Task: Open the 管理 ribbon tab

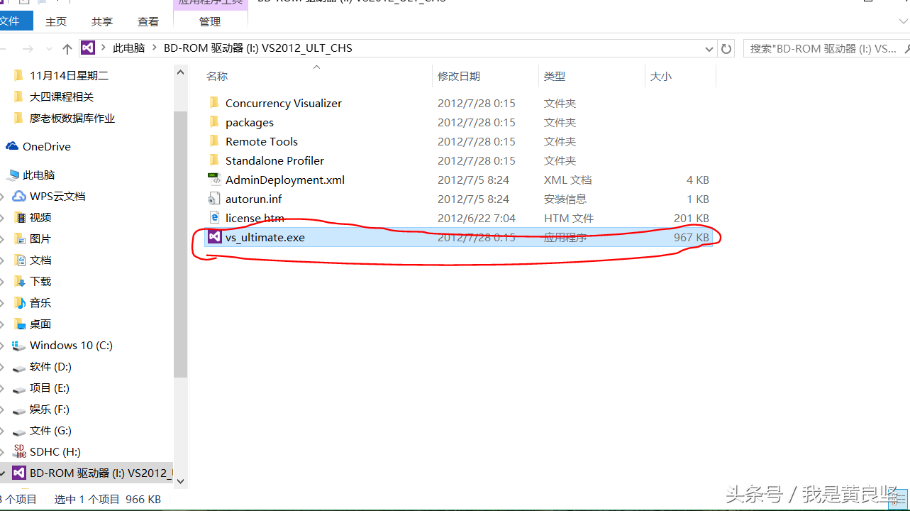Action: (210, 21)
